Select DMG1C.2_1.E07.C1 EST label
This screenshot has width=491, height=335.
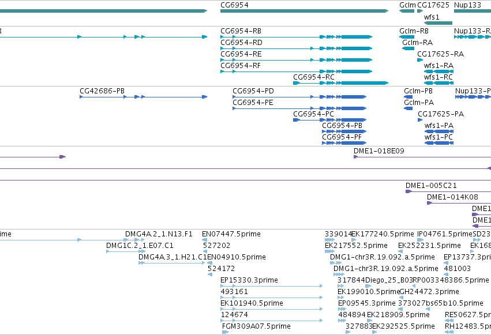(x=140, y=246)
